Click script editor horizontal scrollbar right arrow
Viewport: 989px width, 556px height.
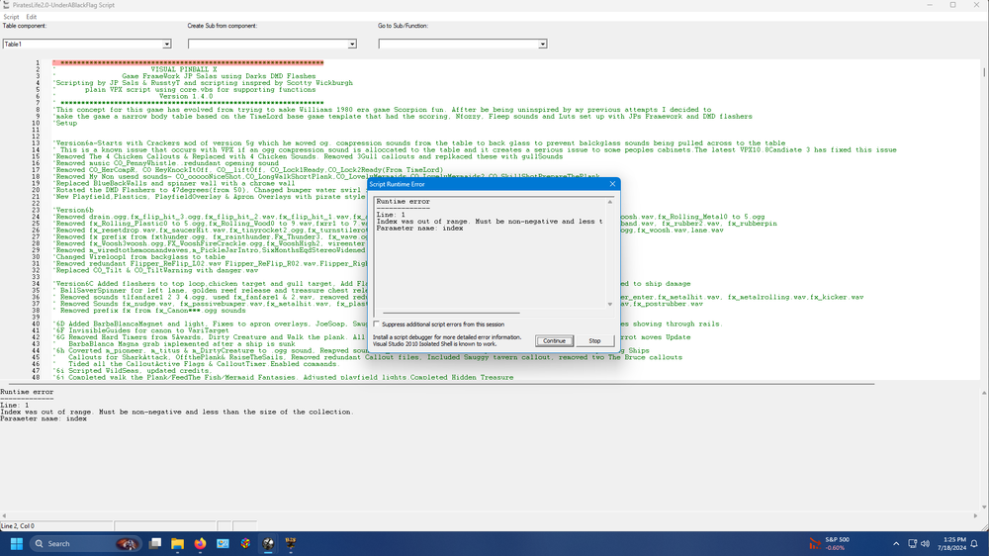tap(975, 515)
